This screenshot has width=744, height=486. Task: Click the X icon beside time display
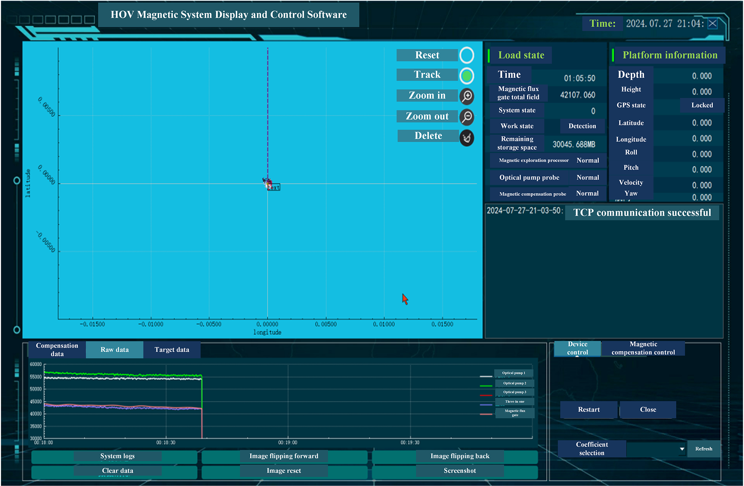(712, 24)
